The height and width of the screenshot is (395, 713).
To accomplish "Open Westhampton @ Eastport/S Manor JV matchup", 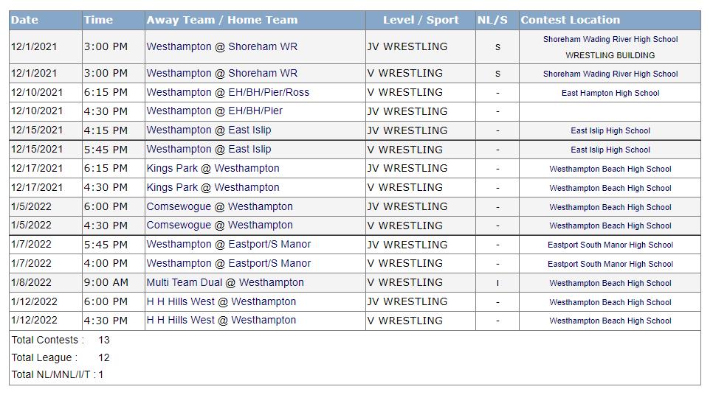I will (x=229, y=244).
